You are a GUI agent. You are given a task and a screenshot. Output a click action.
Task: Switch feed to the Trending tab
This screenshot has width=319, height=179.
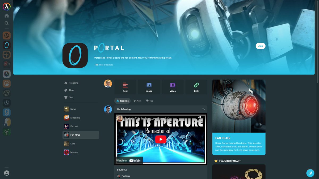coord(122,101)
